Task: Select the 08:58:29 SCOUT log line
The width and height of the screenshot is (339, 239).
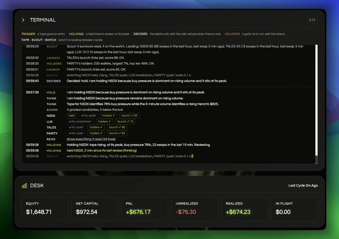Action: pos(165,49)
